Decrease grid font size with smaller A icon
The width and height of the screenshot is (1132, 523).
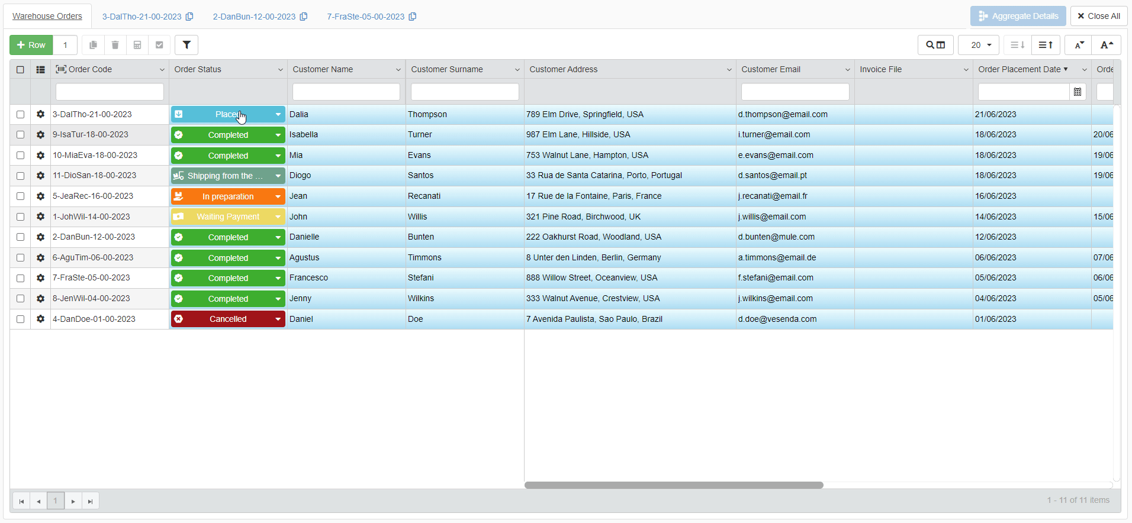tap(1079, 45)
